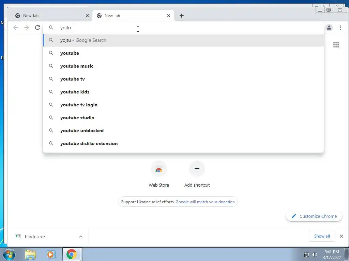Open the volume speaker tray icon
This screenshot has width=349, height=261.
coord(315,255)
